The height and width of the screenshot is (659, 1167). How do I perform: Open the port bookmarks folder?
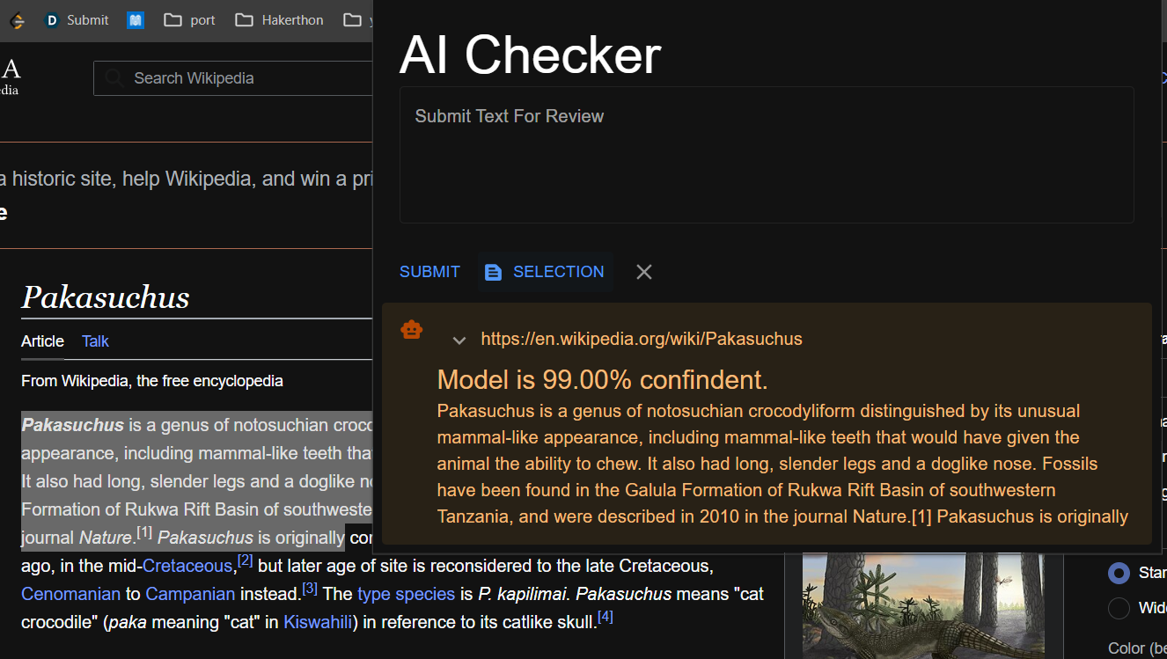(189, 20)
